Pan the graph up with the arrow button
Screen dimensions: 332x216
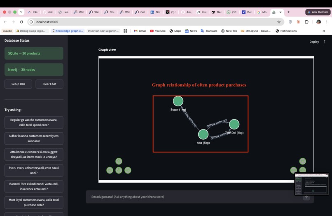(x=119, y=161)
